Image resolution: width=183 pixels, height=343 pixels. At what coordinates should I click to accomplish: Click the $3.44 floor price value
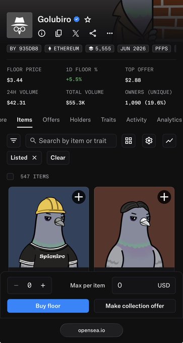(x=15, y=80)
